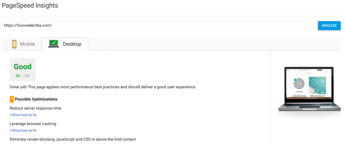
Task: Click the orange warning exclamation icon
Action: [x=12, y=99]
